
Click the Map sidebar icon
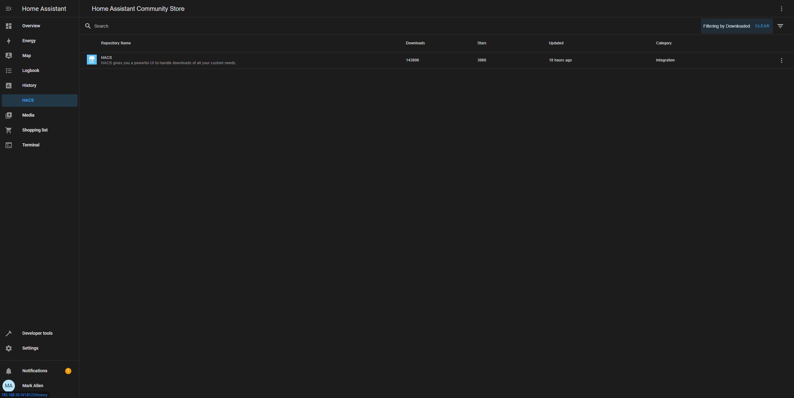[9, 56]
